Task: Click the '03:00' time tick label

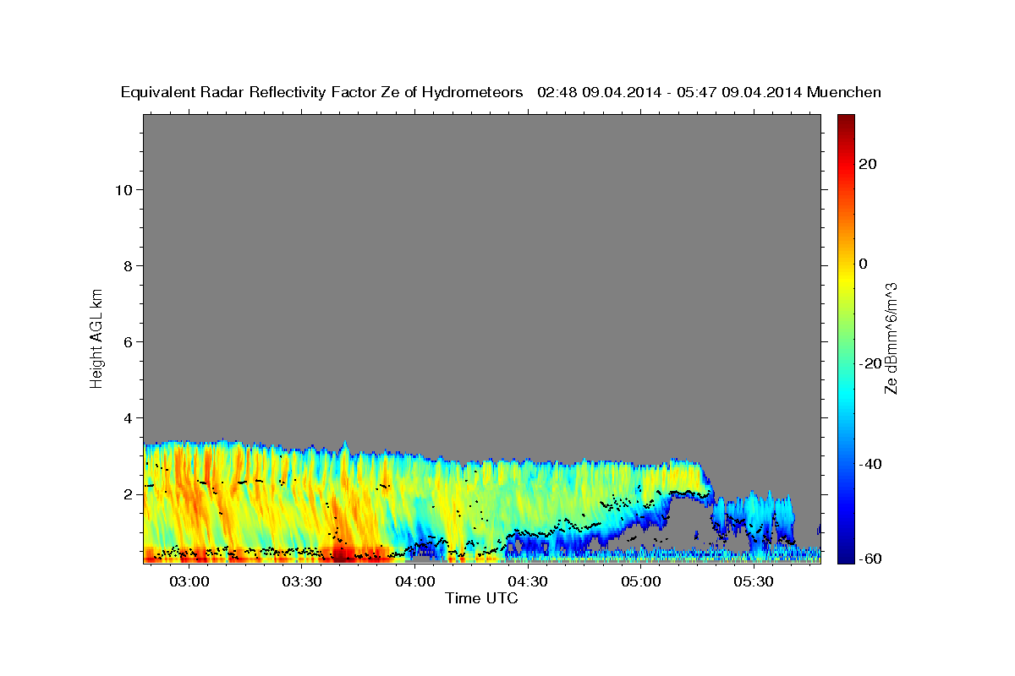Action: 189,582
